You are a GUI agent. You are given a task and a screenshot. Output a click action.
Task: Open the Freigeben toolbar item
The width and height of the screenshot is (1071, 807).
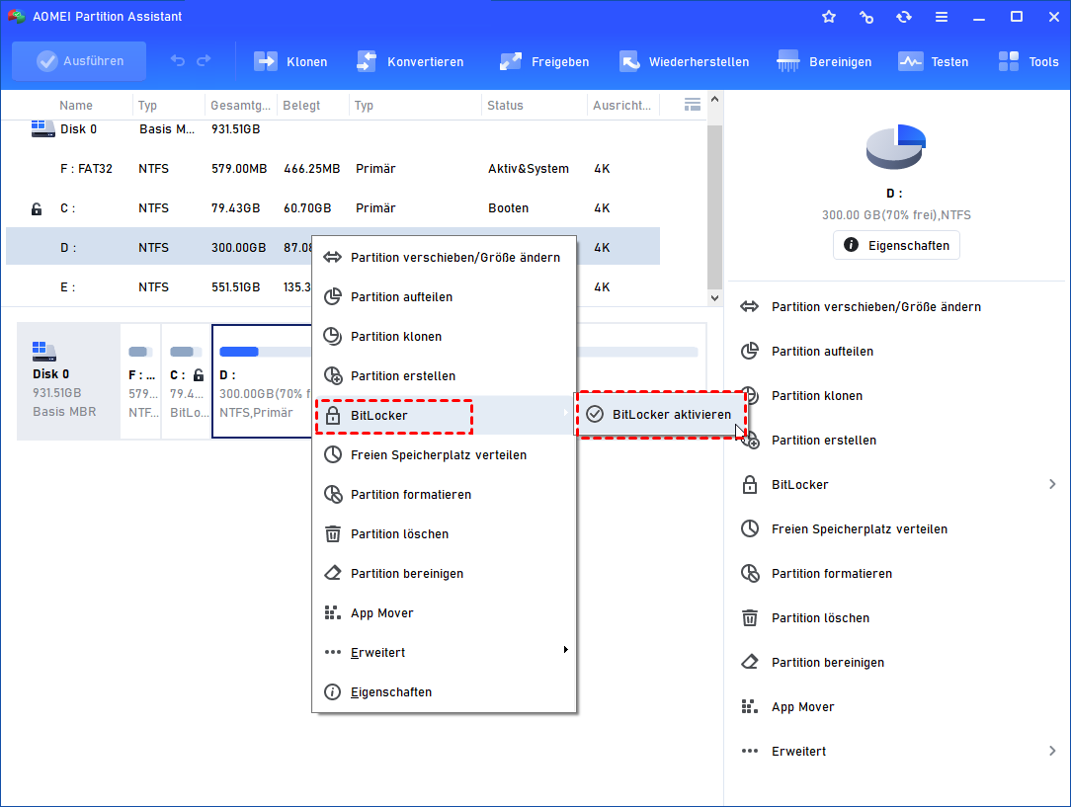tap(543, 61)
